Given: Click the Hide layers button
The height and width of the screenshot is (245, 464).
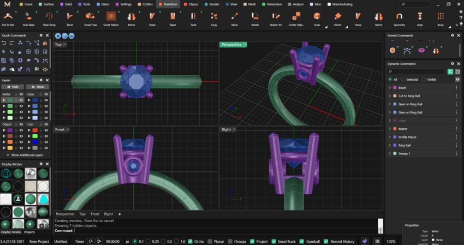Looking at the screenshot, I should 13,87.
